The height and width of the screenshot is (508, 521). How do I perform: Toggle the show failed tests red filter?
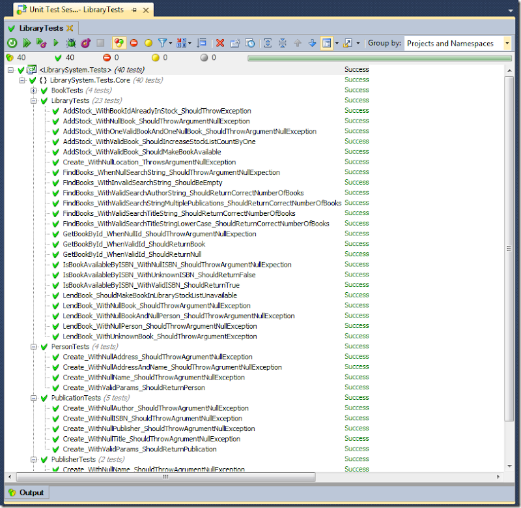(x=134, y=43)
